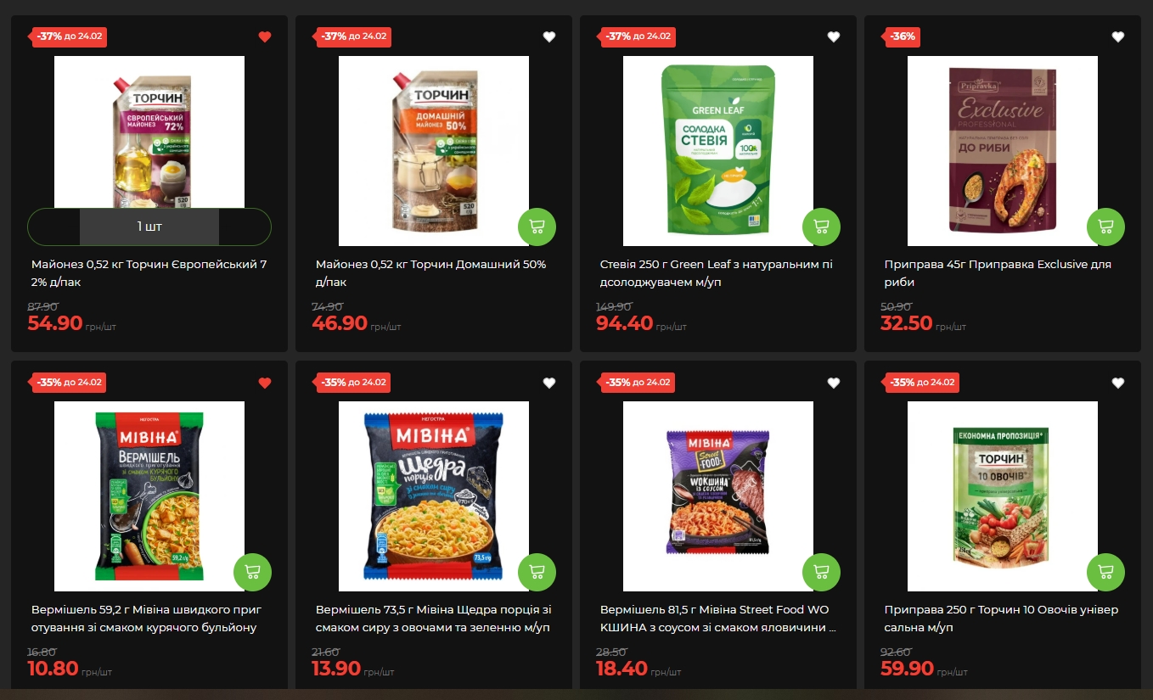
Task: Unfavorite the Мівіна chicken broth vermicelli
Action: point(265,383)
